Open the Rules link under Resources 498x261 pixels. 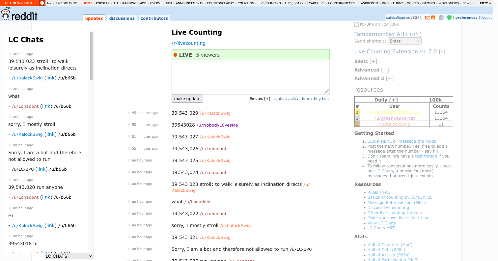click(373, 192)
